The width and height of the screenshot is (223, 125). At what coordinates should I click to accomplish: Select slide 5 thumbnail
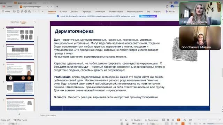click(x=20, y=88)
